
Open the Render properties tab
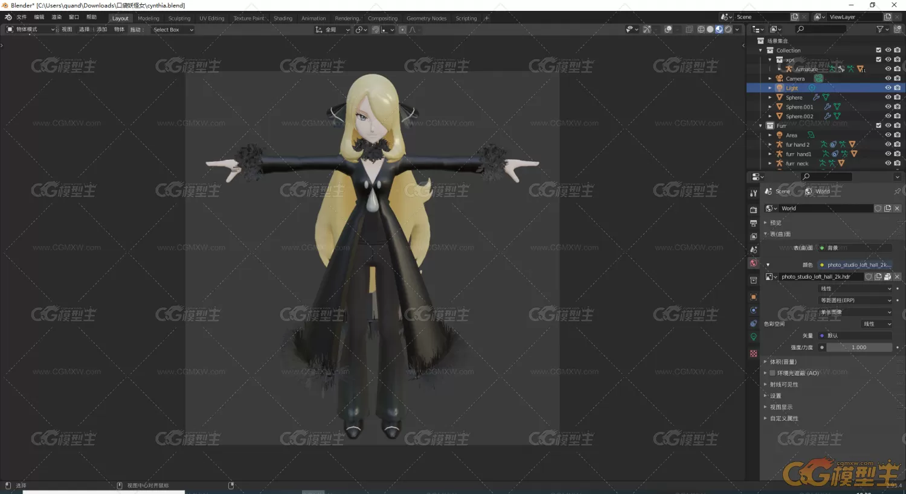coord(753,210)
